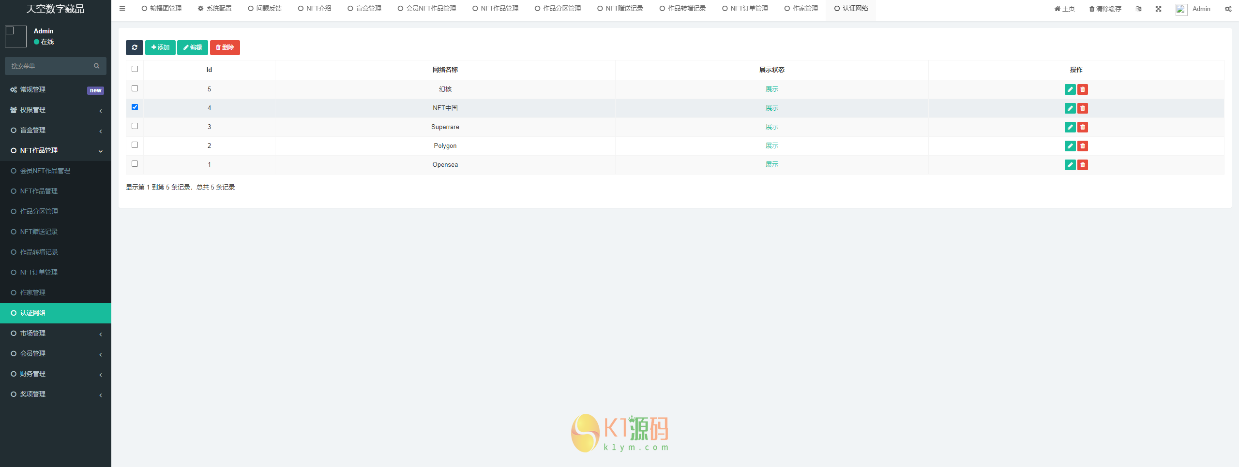Screen dimensions: 1239x467
Task: Open NFT作品管理 submenu item in sidebar
Action: click(56, 191)
